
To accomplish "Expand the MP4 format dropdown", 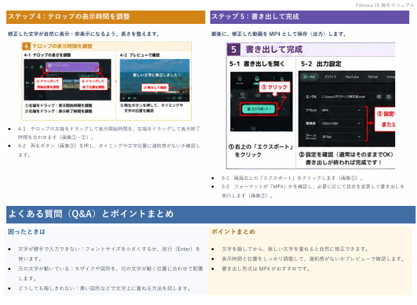I will (341, 110).
